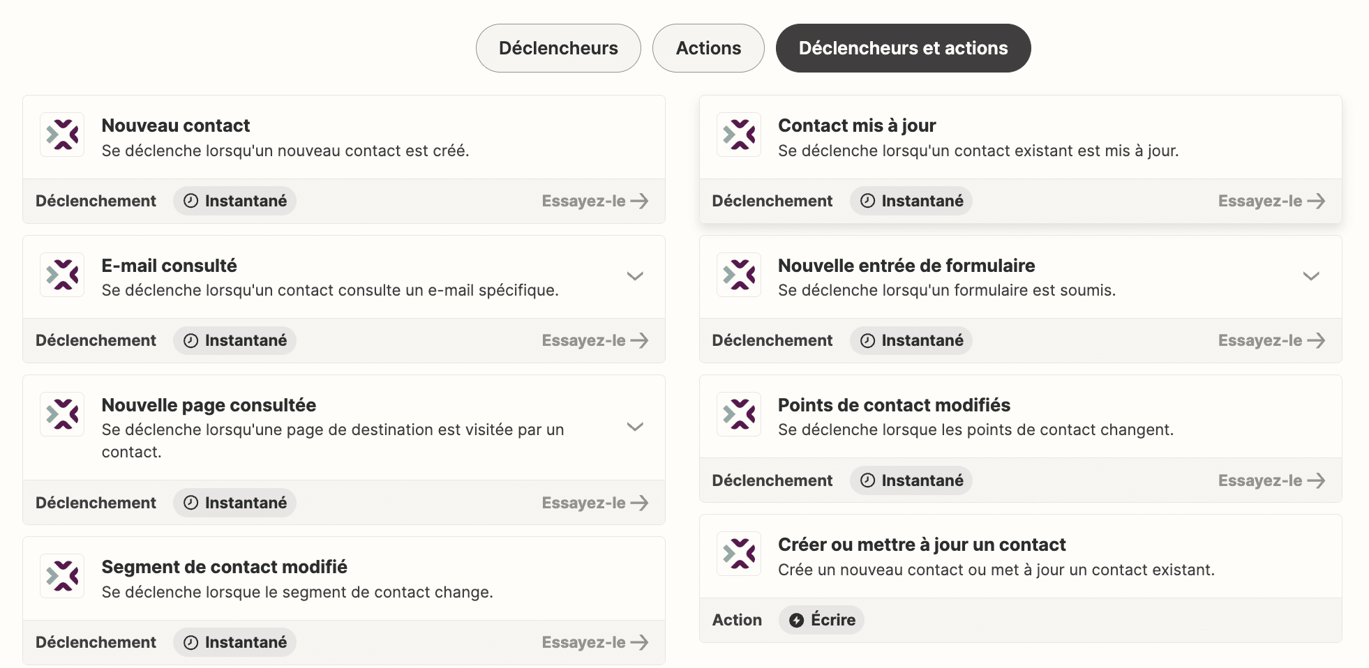Select the Déclencheurs et actions tab
This screenshot has width=1369, height=668.
click(903, 47)
